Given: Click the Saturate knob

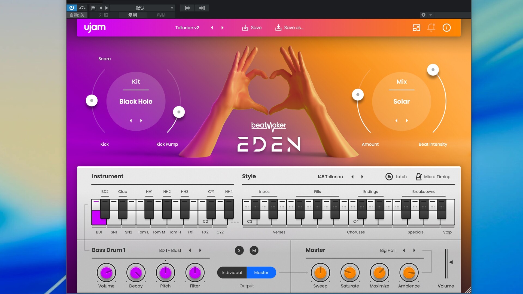Looking at the screenshot, I should coord(350,272).
